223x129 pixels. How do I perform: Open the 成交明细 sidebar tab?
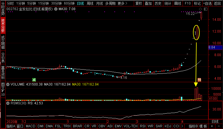pyautogui.click(x=3, y=43)
